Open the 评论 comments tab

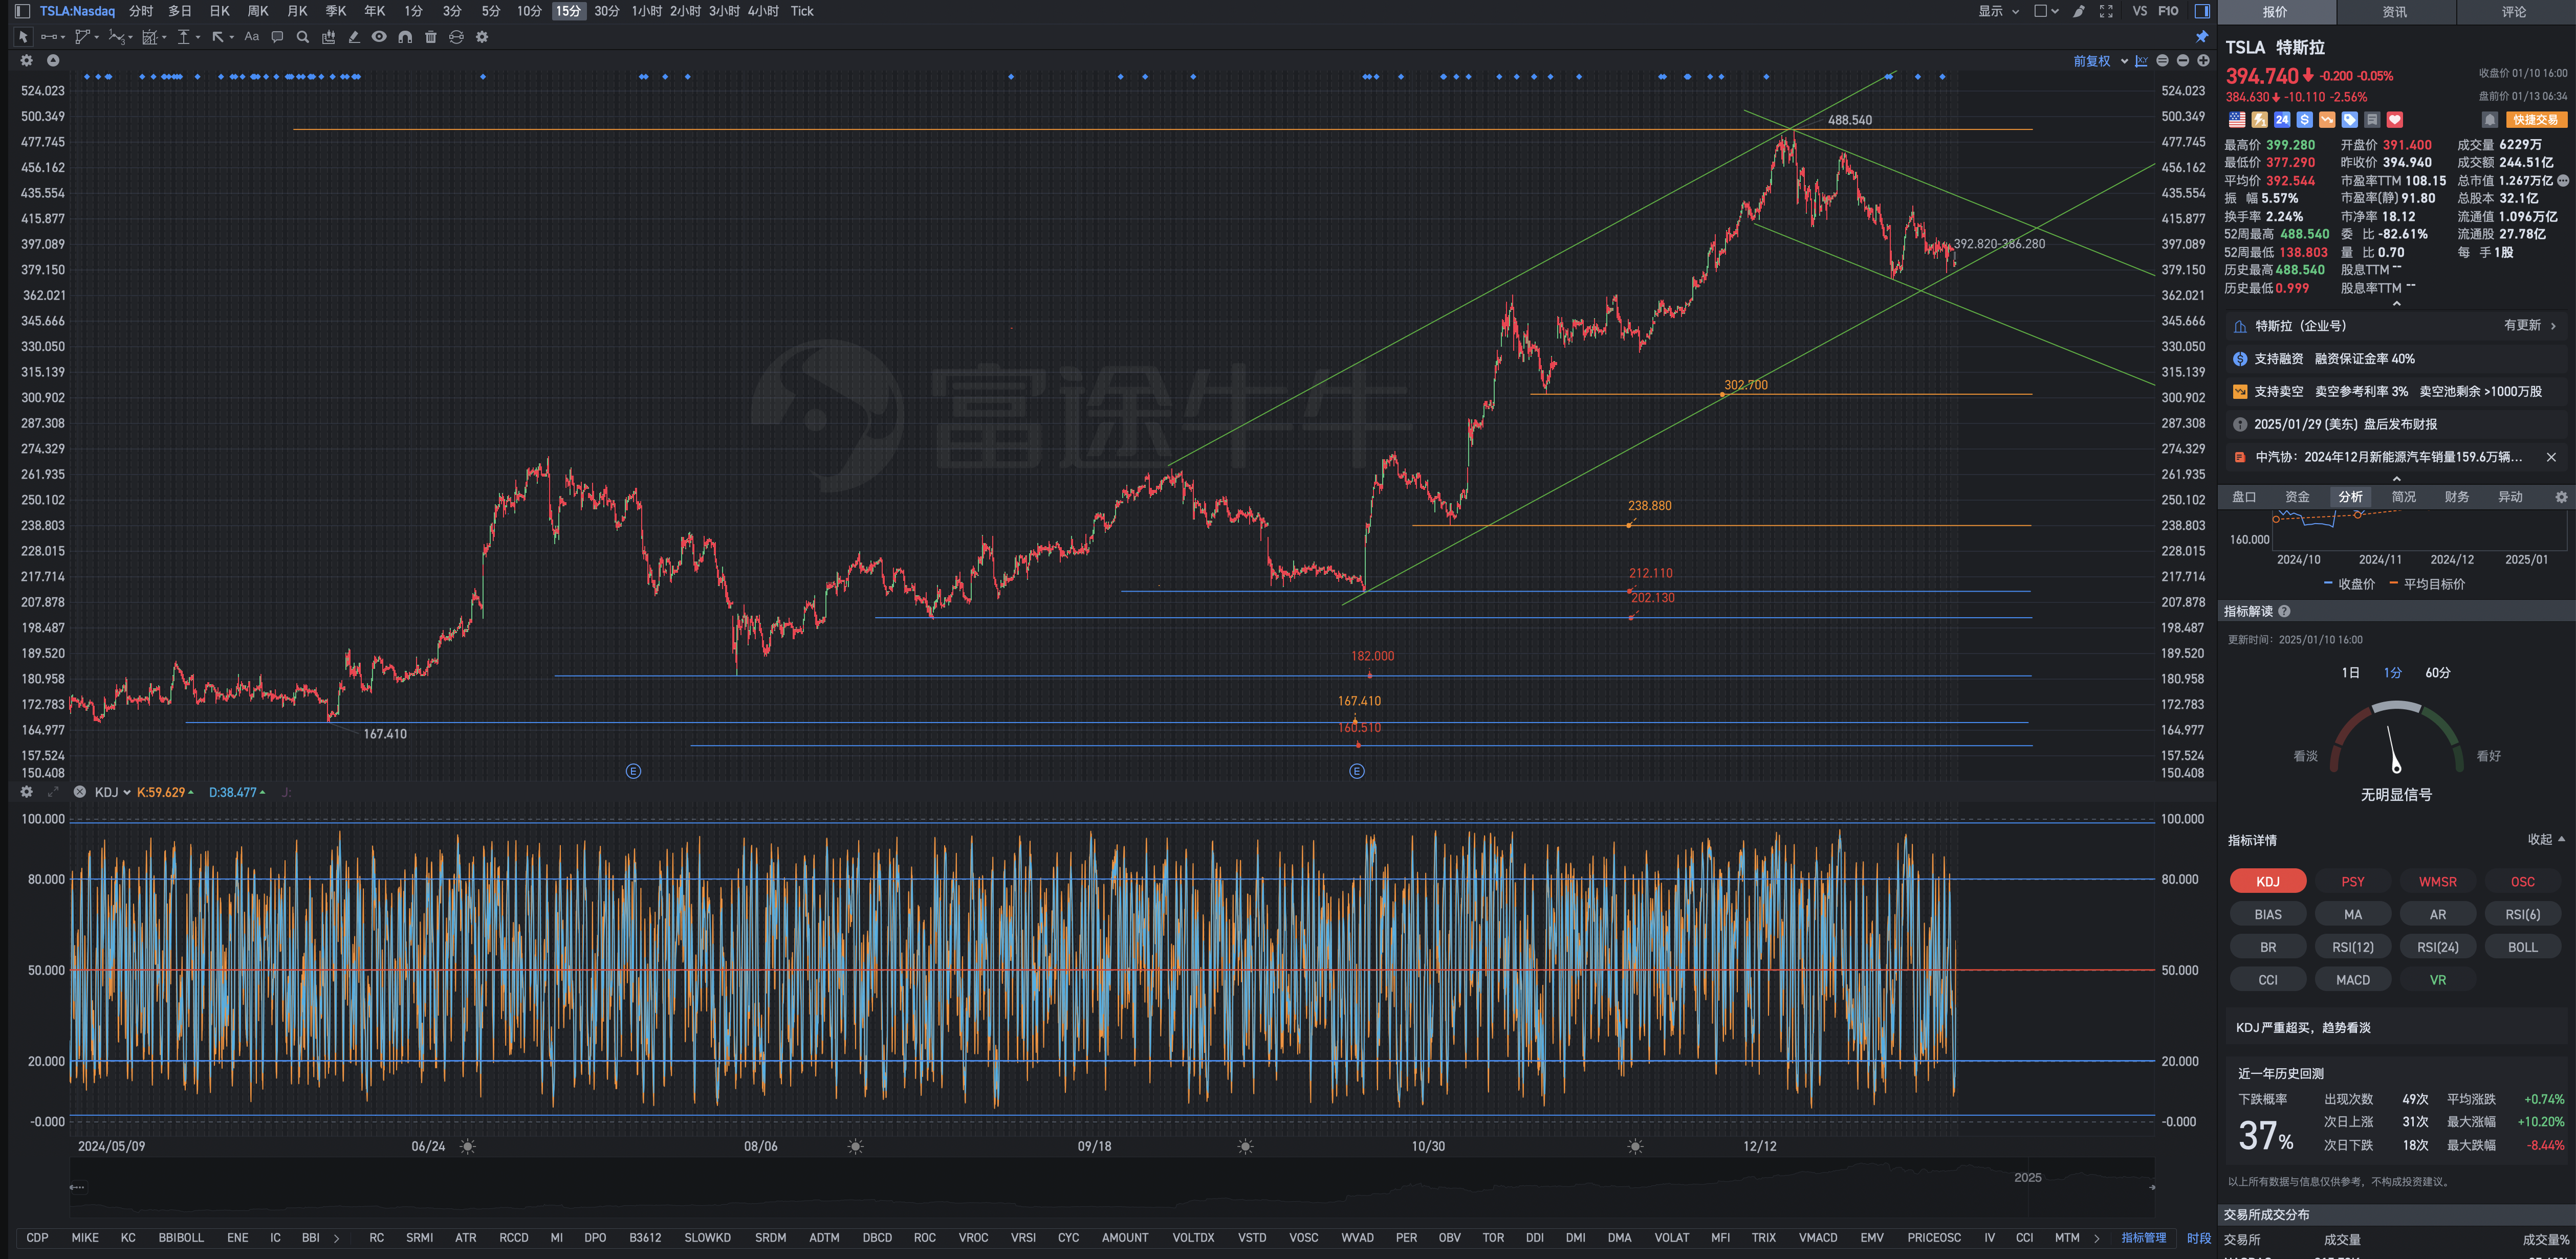[2514, 12]
